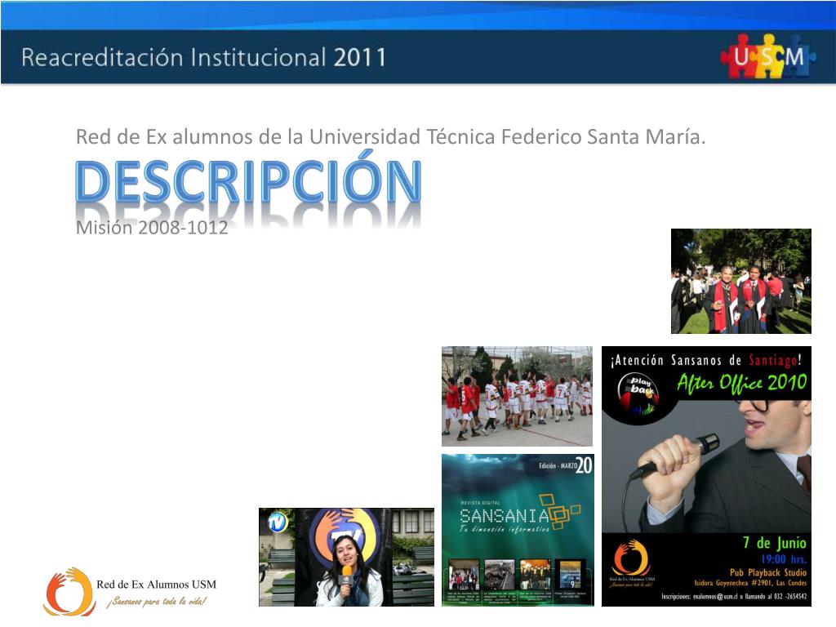The height and width of the screenshot is (627, 836).
Task: Select the red and white team sports photo
Action: [x=517, y=396]
